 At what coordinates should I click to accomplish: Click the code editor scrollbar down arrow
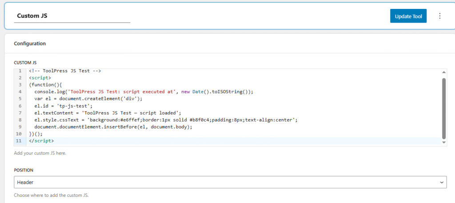(x=443, y=142)
